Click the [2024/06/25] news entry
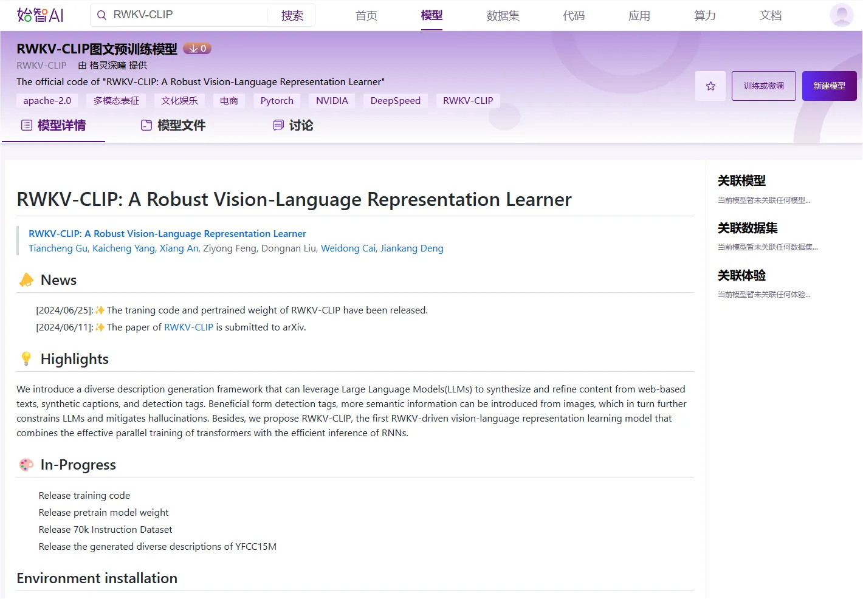This screenshot has height=599, width=863. click(x=232, y=310)
